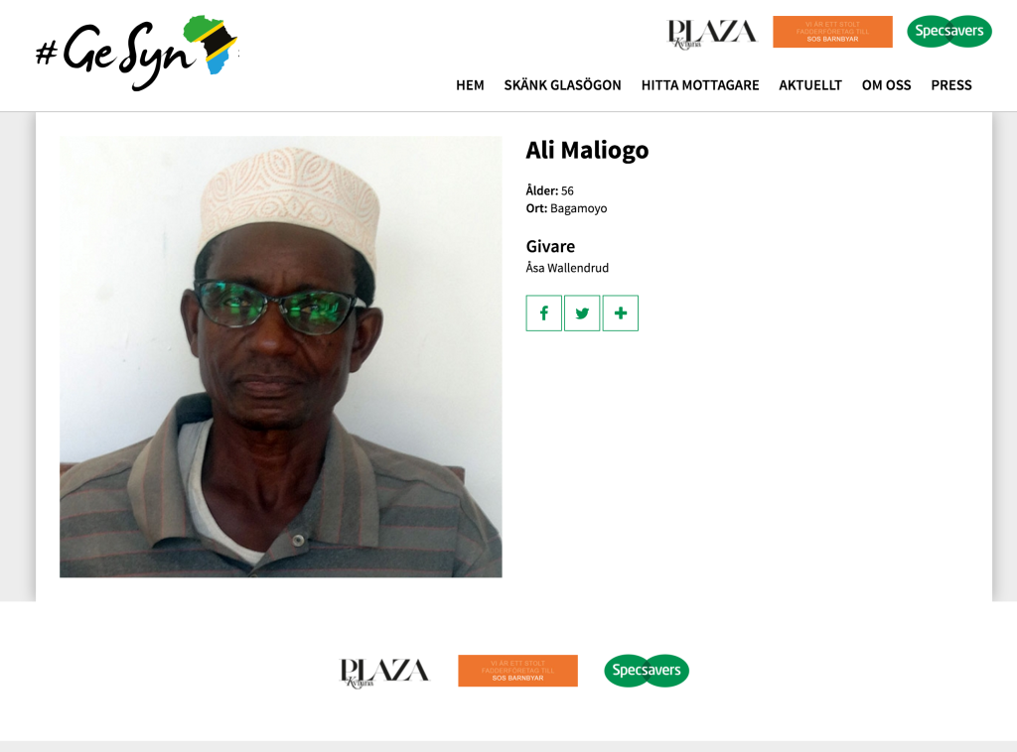Share on Facebook icon

pyautogui.click(x=543, y=313)
